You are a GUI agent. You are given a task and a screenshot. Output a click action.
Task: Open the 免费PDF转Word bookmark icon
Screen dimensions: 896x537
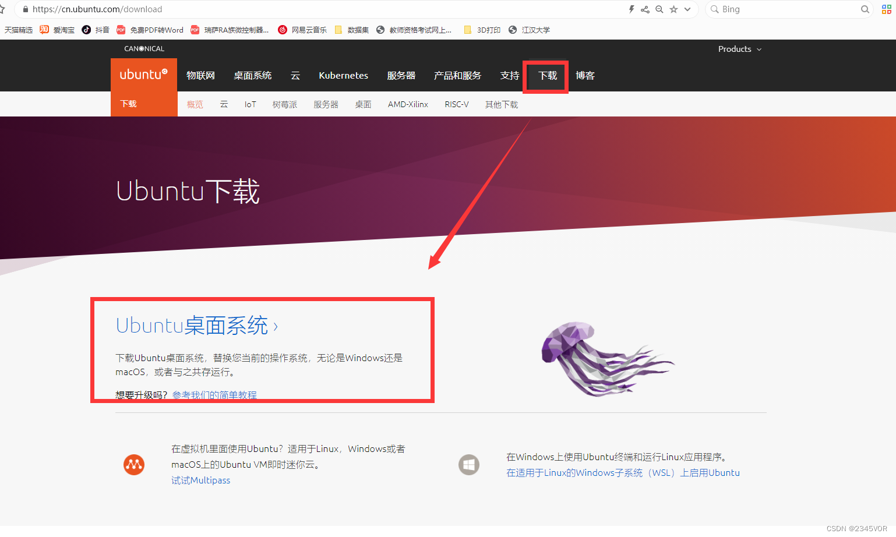(x=121, y=30)
